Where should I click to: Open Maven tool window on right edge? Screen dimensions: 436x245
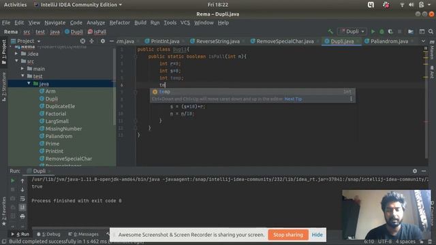(431, 50)
